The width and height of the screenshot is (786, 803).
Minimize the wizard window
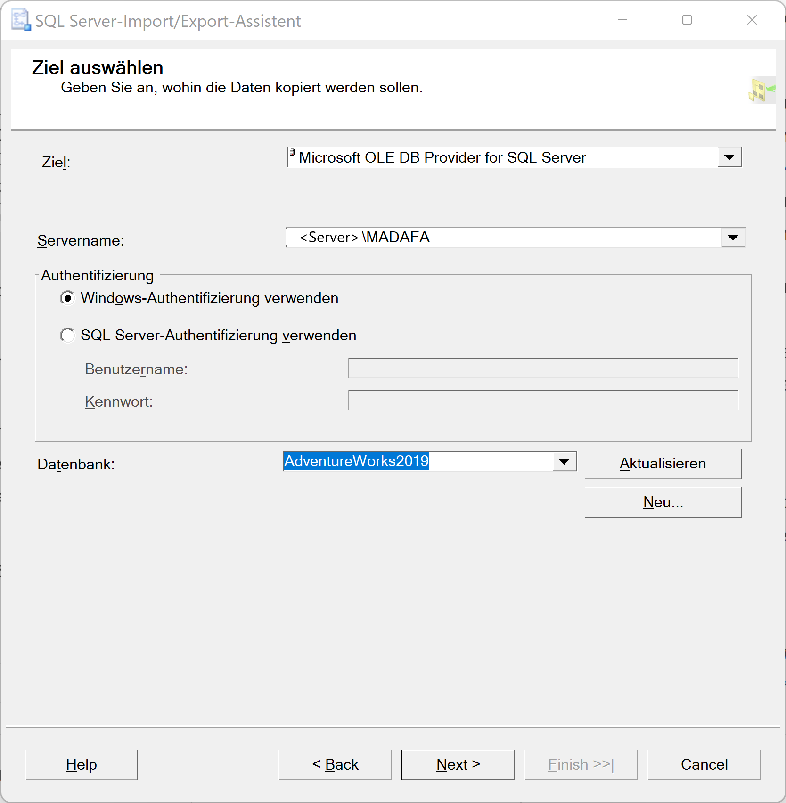coord(622,20)
